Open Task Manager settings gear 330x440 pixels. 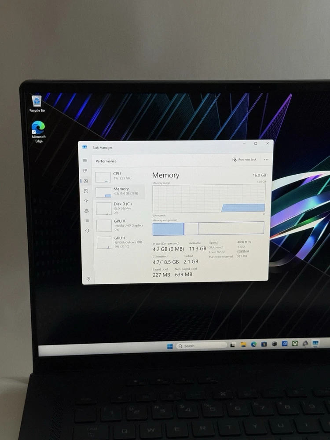point(88,279)
